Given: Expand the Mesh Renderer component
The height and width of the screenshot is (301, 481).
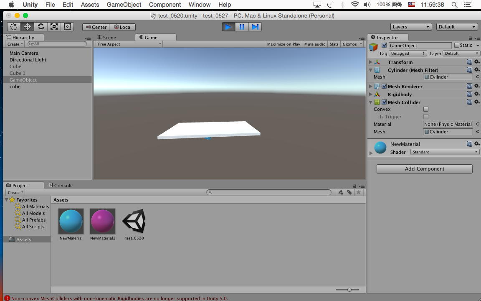Looking at the screenshot, I should 371,86.
